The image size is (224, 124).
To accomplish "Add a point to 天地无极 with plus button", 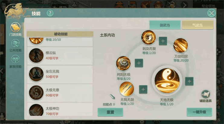I will [x=189, y=81].
